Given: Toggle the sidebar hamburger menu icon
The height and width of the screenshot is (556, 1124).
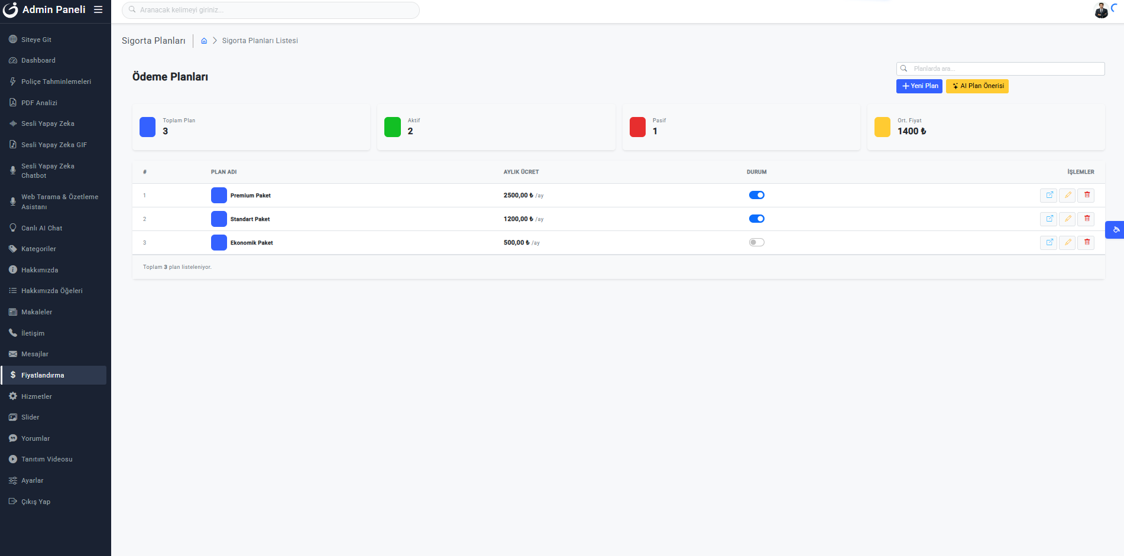Looking at the screenshot, I should point(98,9).
